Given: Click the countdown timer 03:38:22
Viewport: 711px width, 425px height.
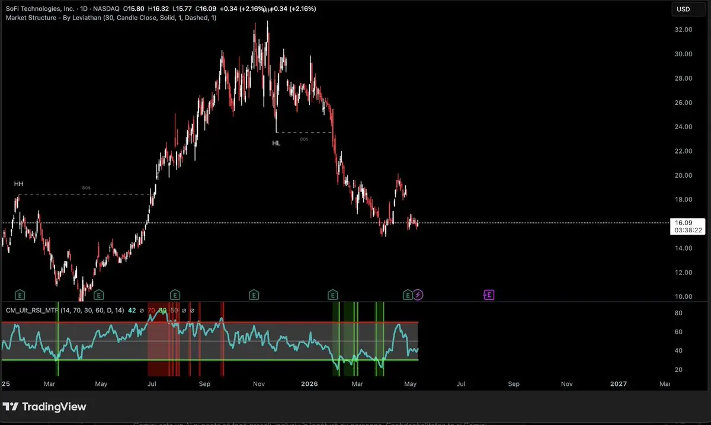Looking at the screenshot, I should (x=687, y=230).
